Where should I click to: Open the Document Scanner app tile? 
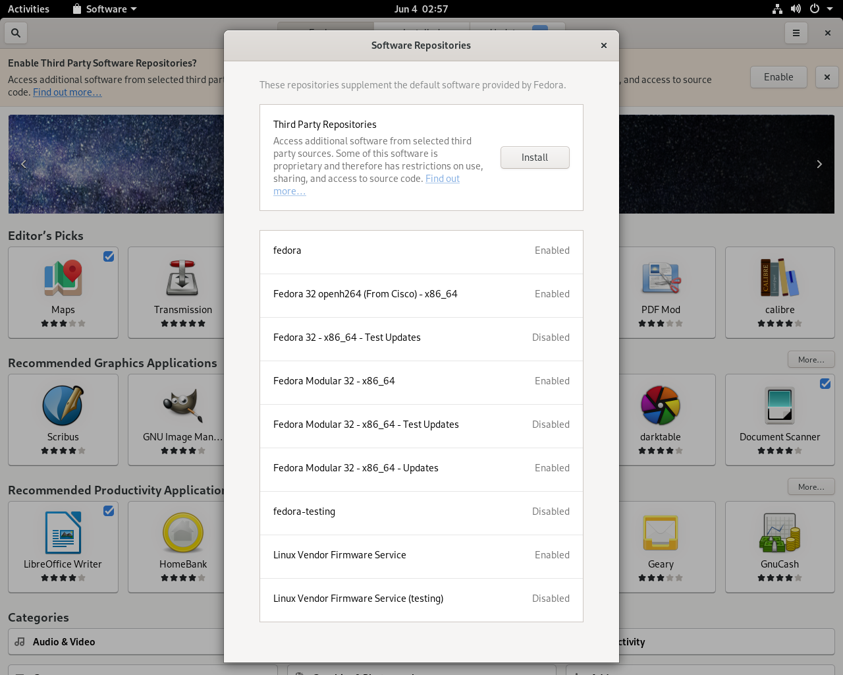click(x=780, y=420)
